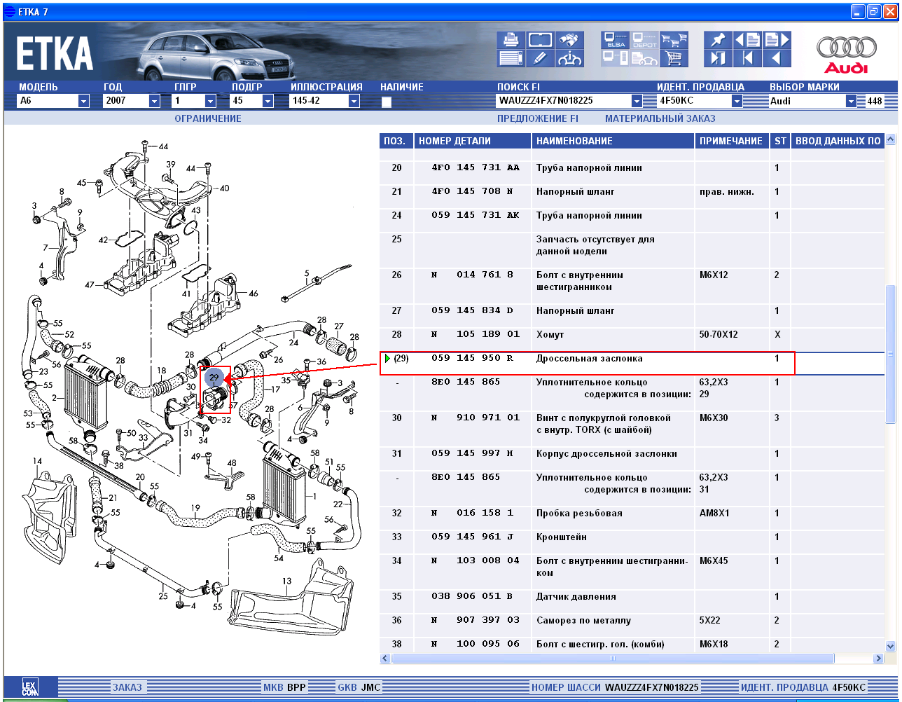902x702 pixels.
Task: Select part number 4F0 145 731 AA
Action: pyautogui.click(x=476, y=168)
